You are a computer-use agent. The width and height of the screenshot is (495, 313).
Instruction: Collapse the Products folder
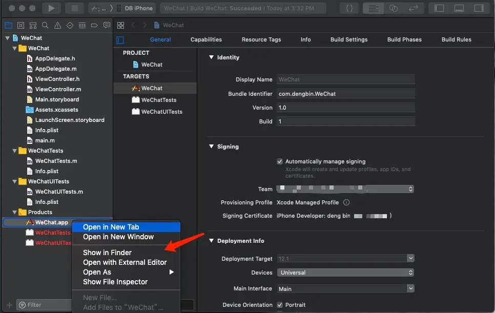(14, 212)
